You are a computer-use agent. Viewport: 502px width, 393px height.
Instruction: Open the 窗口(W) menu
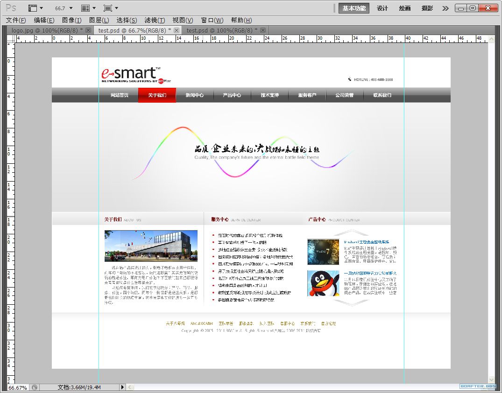click(x=212, y=20)
